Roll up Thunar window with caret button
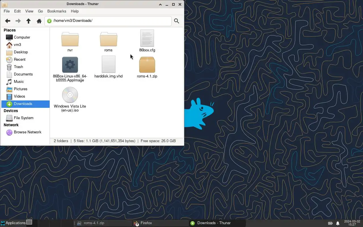The width and height of the screenshot is (363, 227). (160, 4)
